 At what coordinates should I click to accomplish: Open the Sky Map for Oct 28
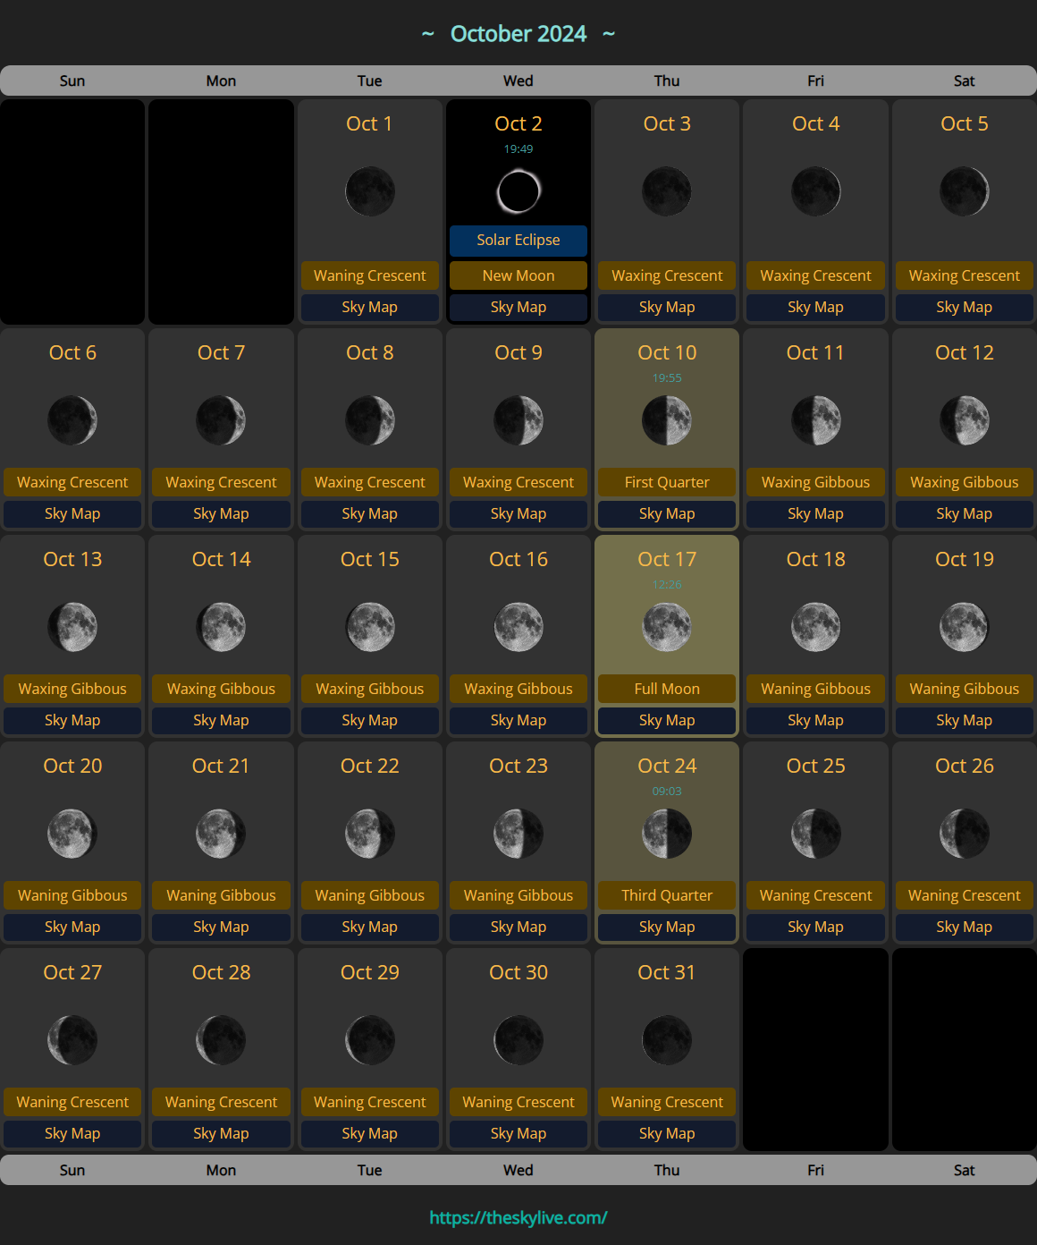pos(221,1134)
